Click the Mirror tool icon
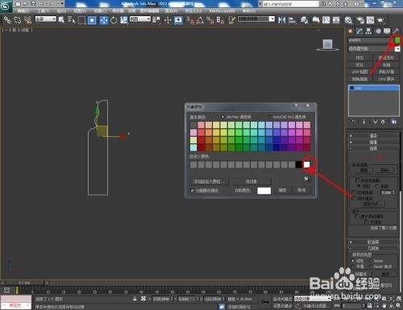 [282, 20]
